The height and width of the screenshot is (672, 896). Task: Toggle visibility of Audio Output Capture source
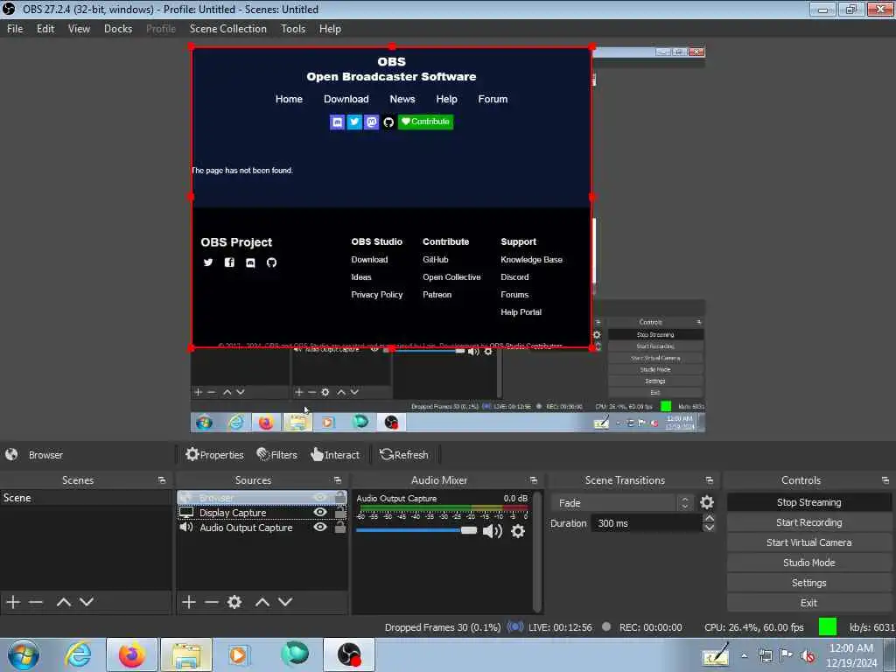(320, 528)
